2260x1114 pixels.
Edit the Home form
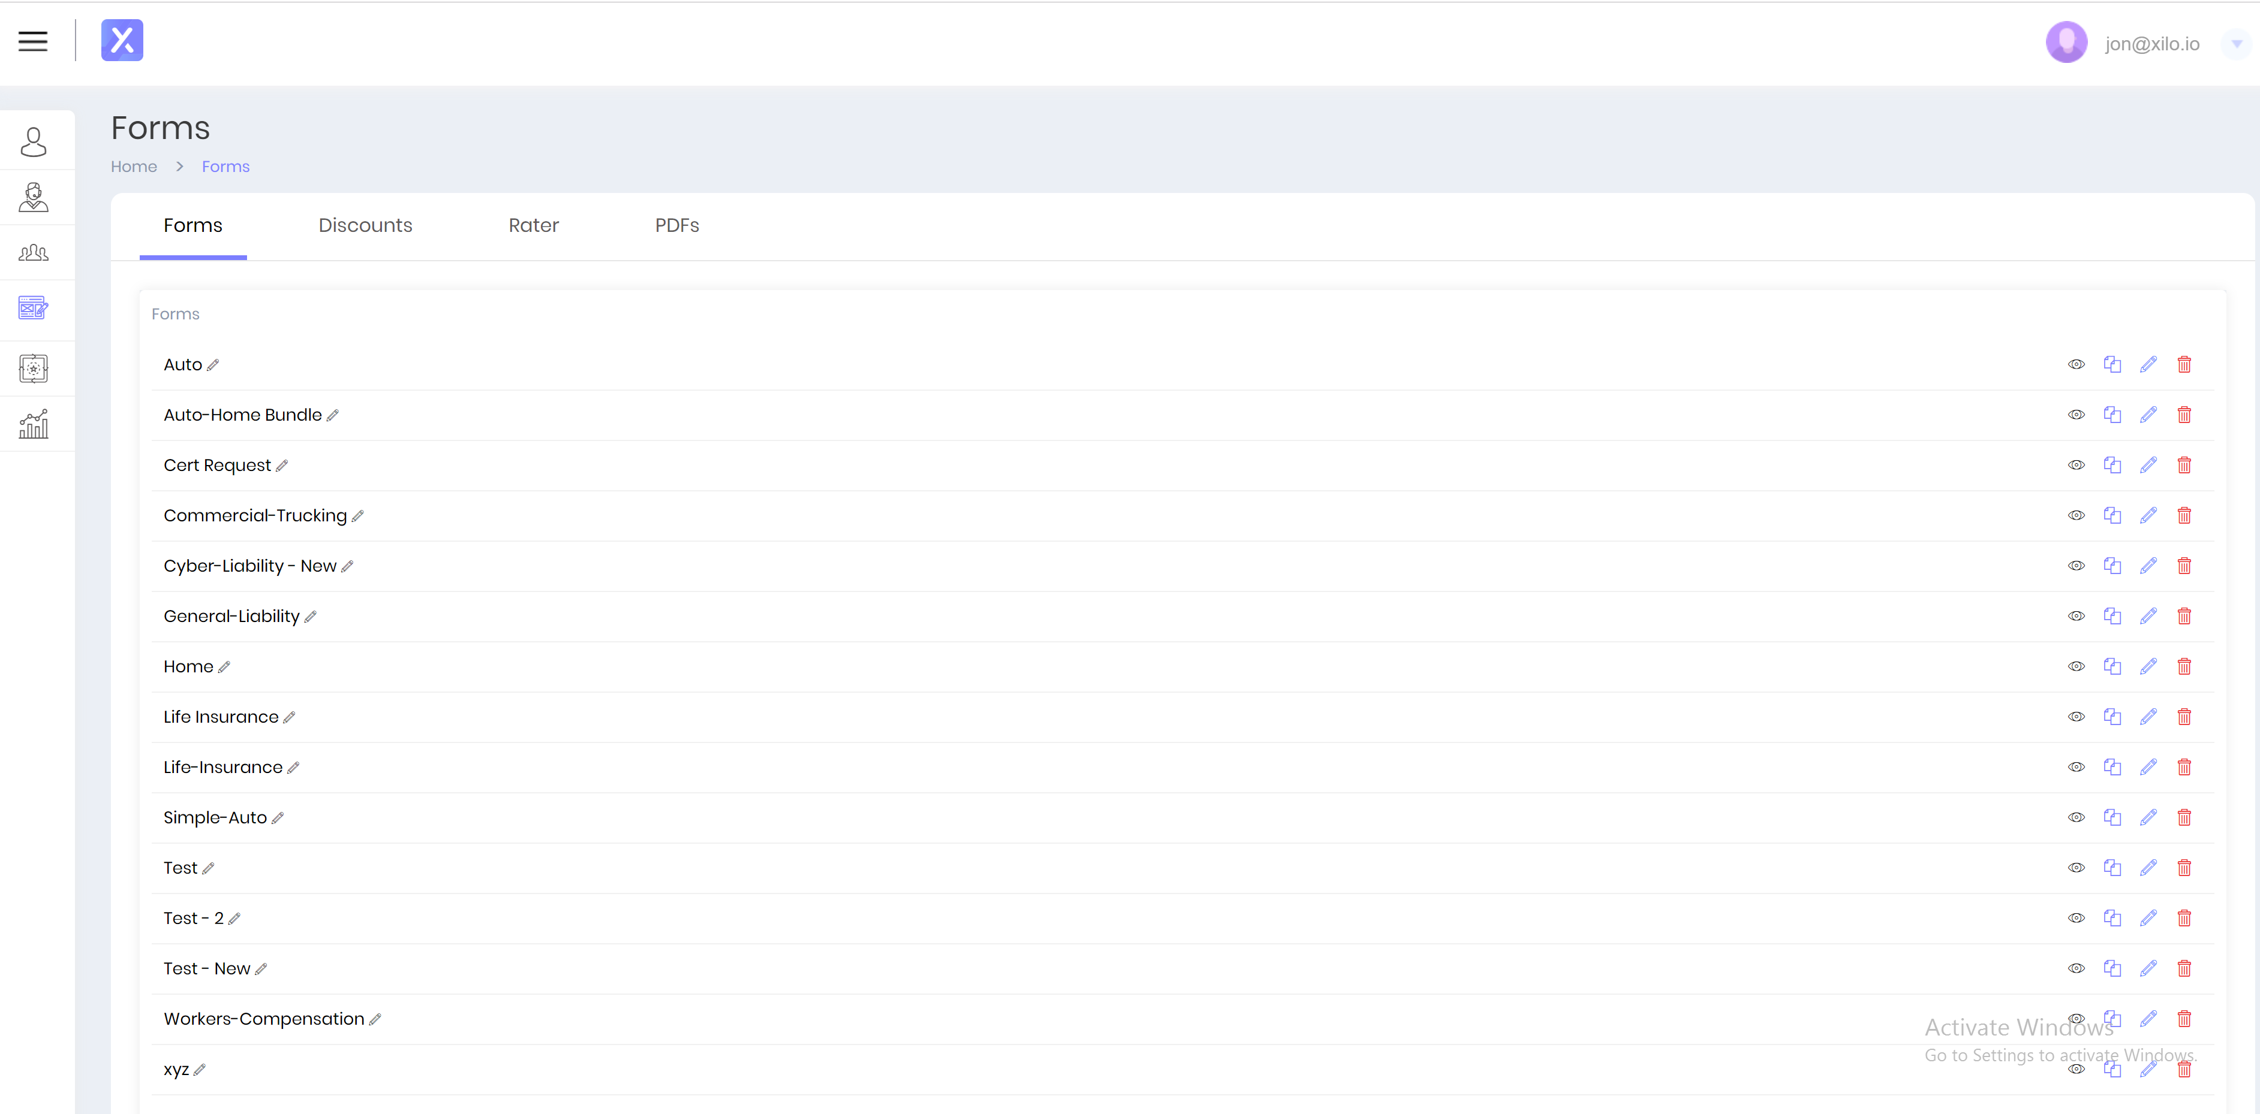pyautogui.click(x=2148, y=666)
